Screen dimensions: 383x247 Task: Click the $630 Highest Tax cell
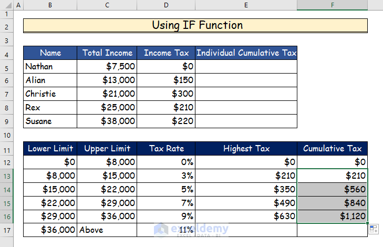[x=246, y=217]
